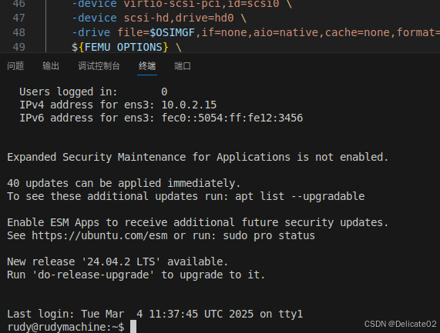The height and width of the screenshot is (333, 440).
Task: Click the IPv4 address 10.0.2.15
Action: click(x=189, y=105)
